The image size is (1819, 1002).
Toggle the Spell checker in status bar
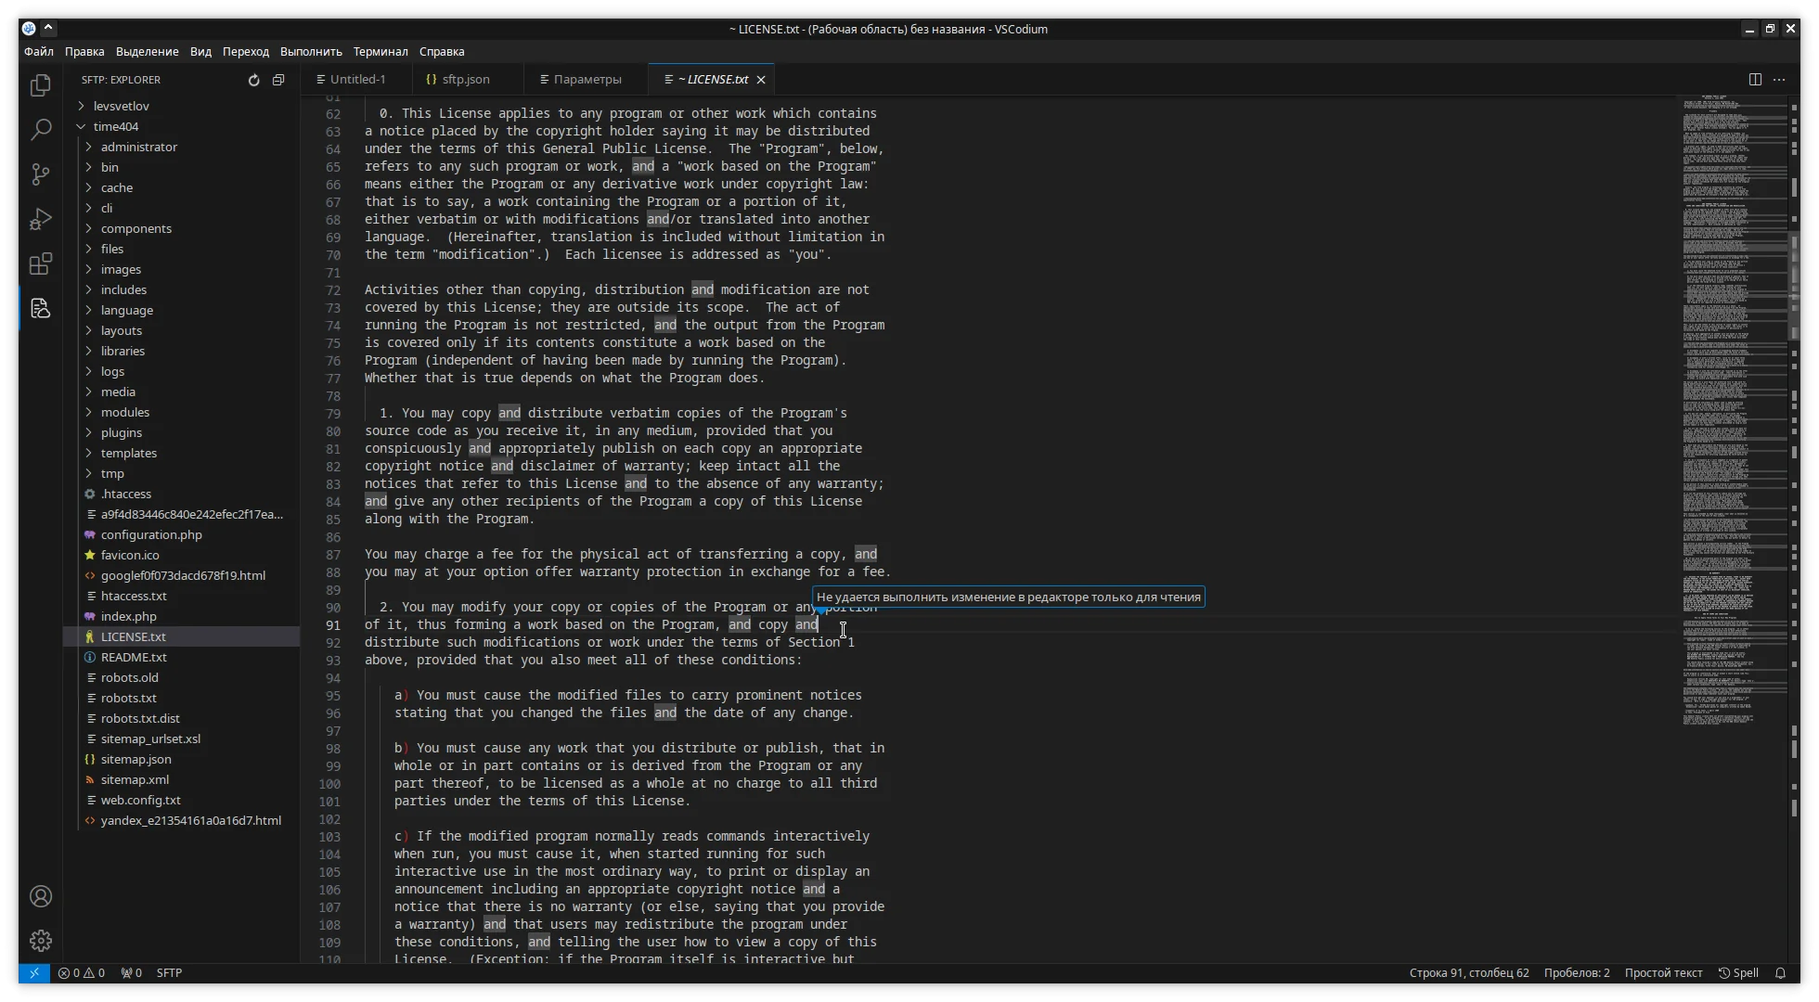(1738, 972)
